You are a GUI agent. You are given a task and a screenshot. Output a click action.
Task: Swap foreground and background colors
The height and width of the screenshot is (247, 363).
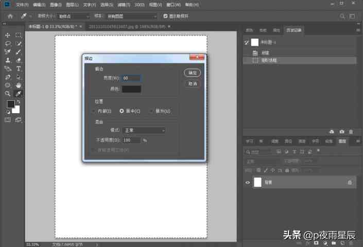(x=19, y=101)
